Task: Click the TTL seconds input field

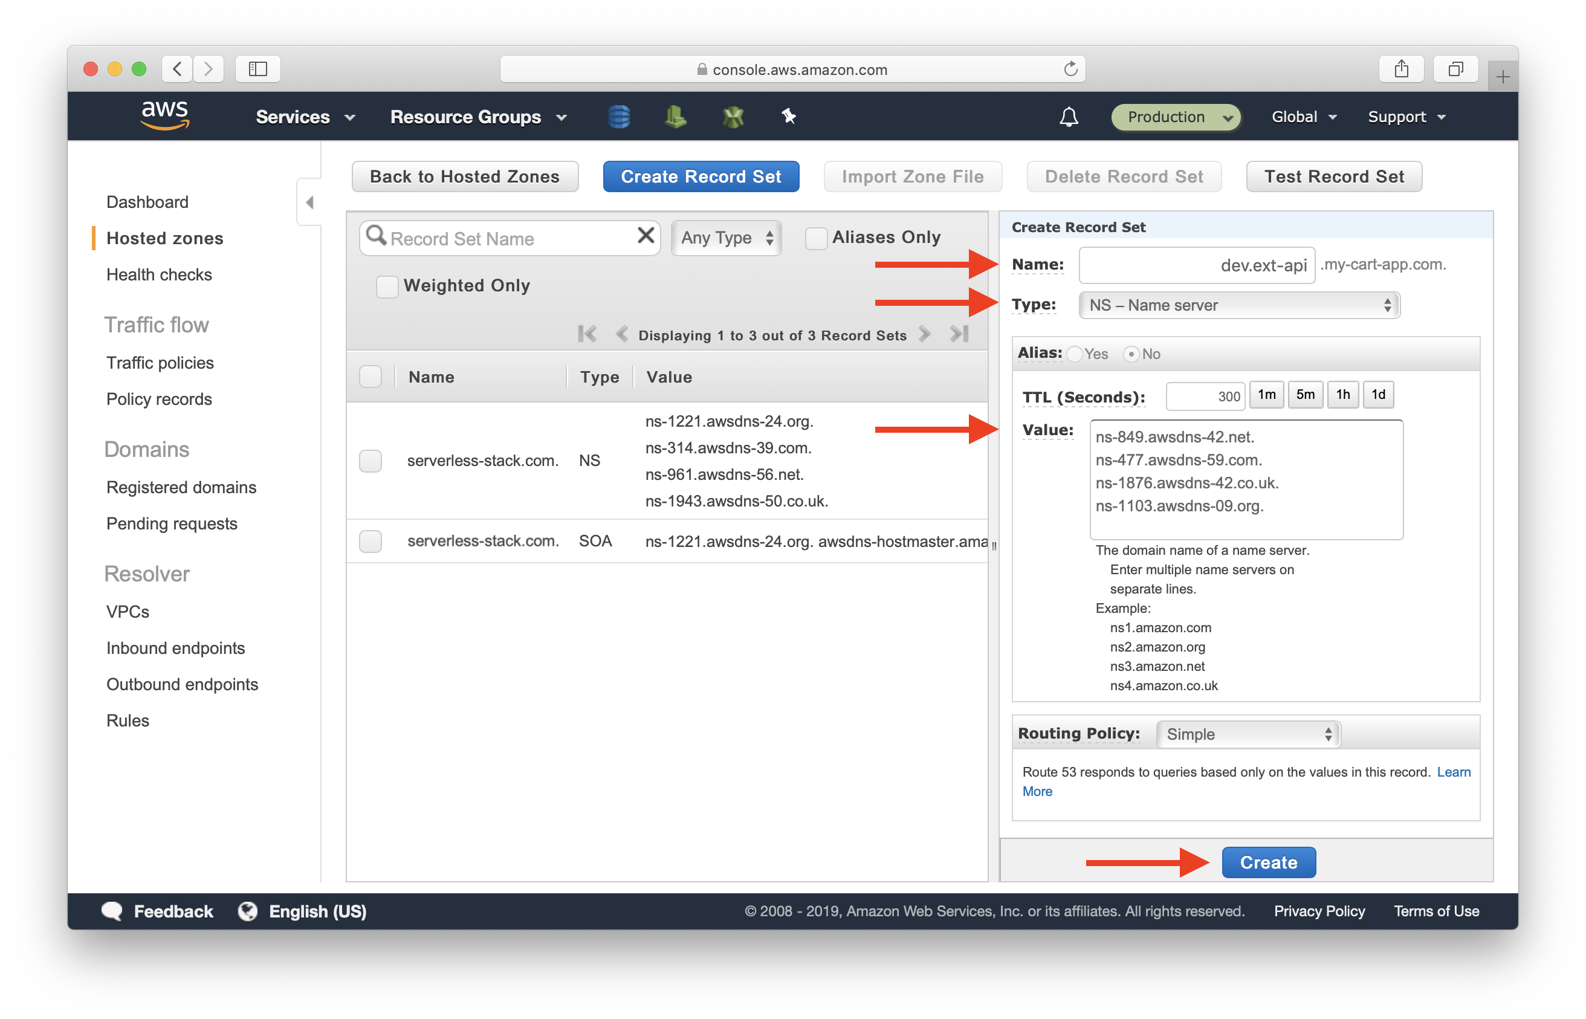Action: pyautogui.click(x=1197, y=395)
